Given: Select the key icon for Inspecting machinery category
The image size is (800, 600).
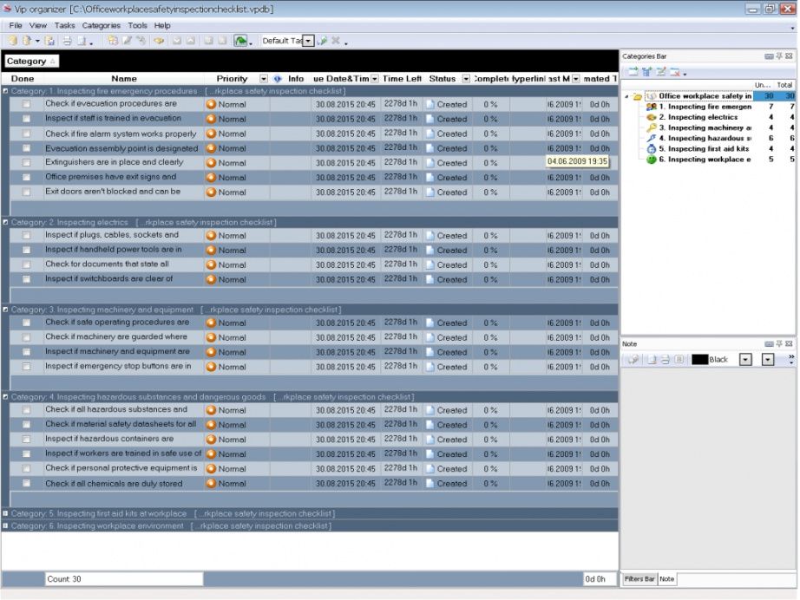Looking at the screenshot, I should pos(652,127).
